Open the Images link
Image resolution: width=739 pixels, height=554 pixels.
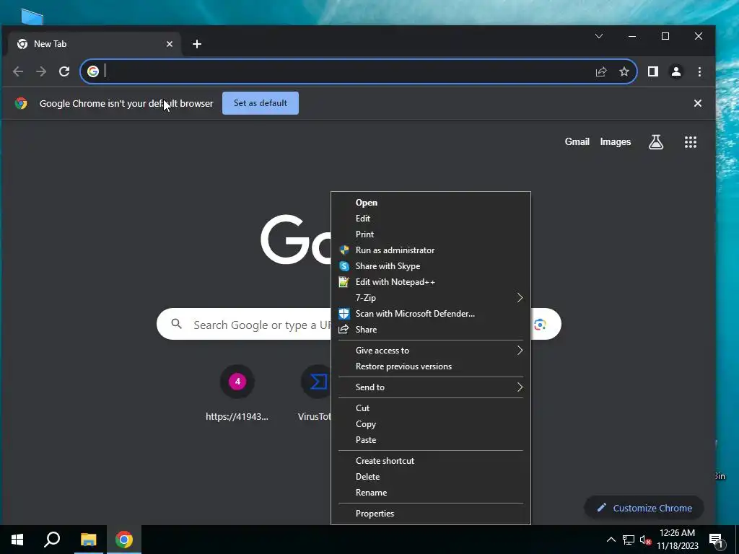[615, 142]
